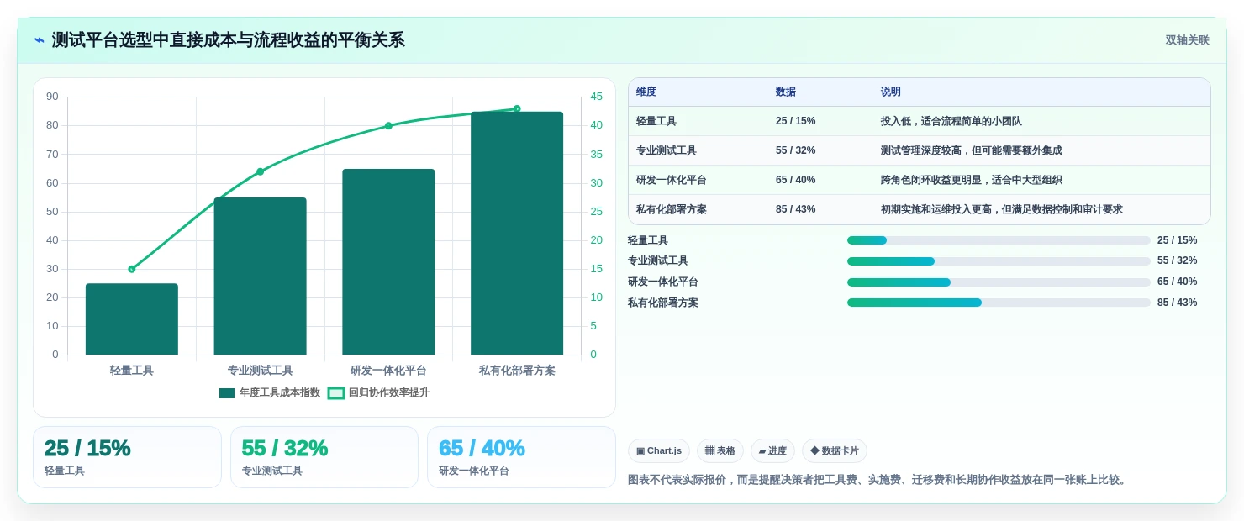The height and width of the screenshot is (521, 1244).
Task: Click the line point above the 专业测试工具 bar
Action: pos(260,171)
